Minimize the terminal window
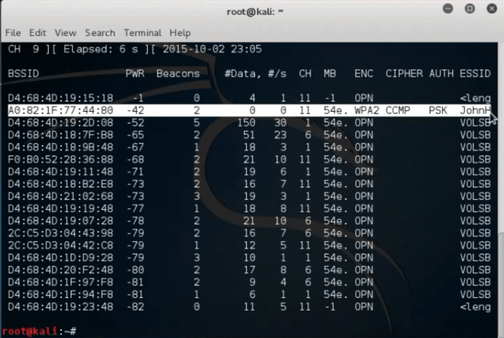Image resolution: width=504 pixels, height=338 pixels. coord(447,9)
